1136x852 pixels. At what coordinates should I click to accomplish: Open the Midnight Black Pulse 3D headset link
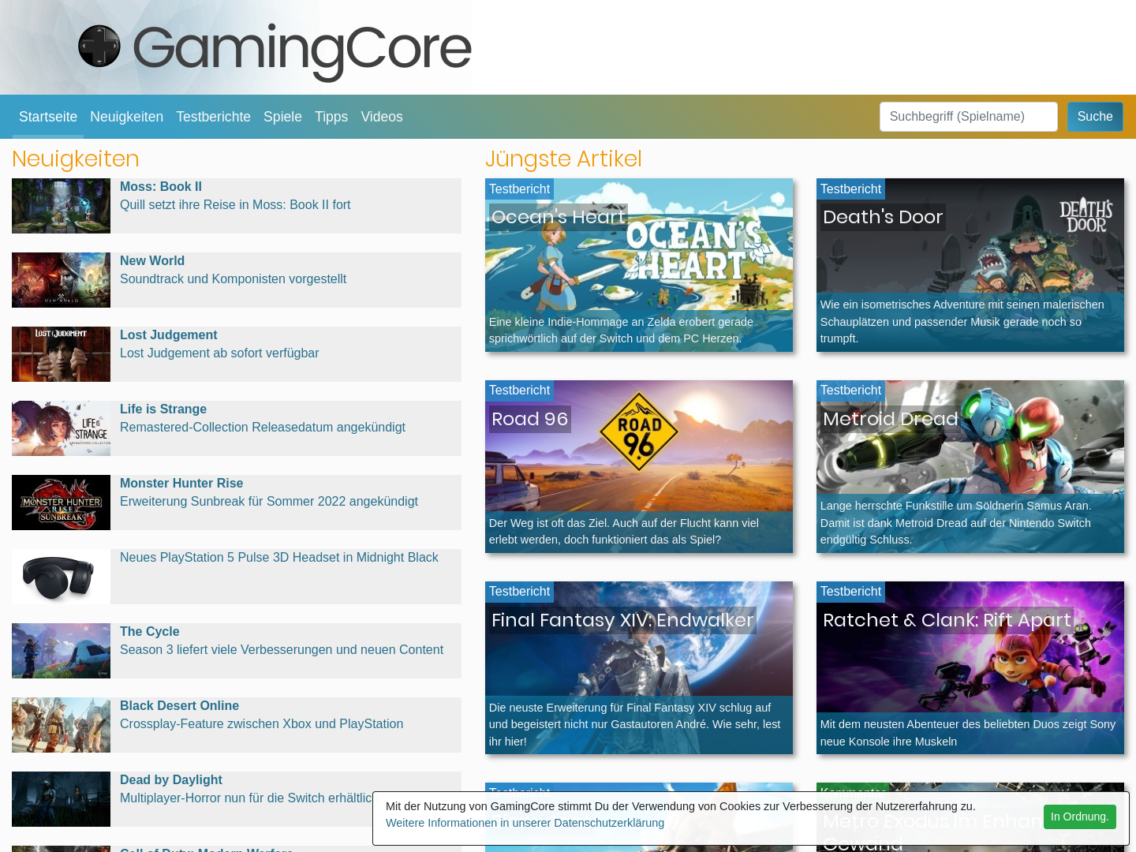point(279,558)
